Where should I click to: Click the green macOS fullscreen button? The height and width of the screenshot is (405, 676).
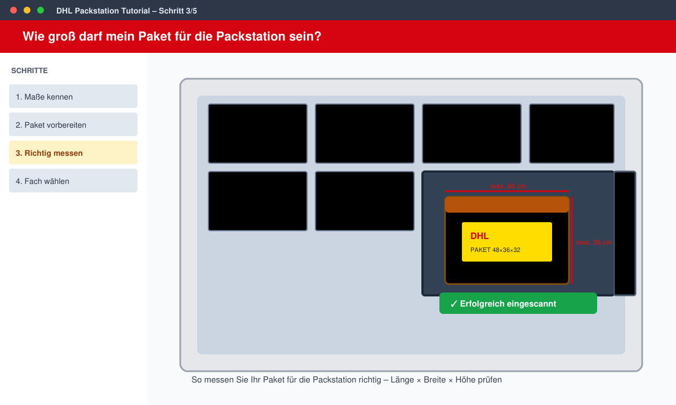41,10
